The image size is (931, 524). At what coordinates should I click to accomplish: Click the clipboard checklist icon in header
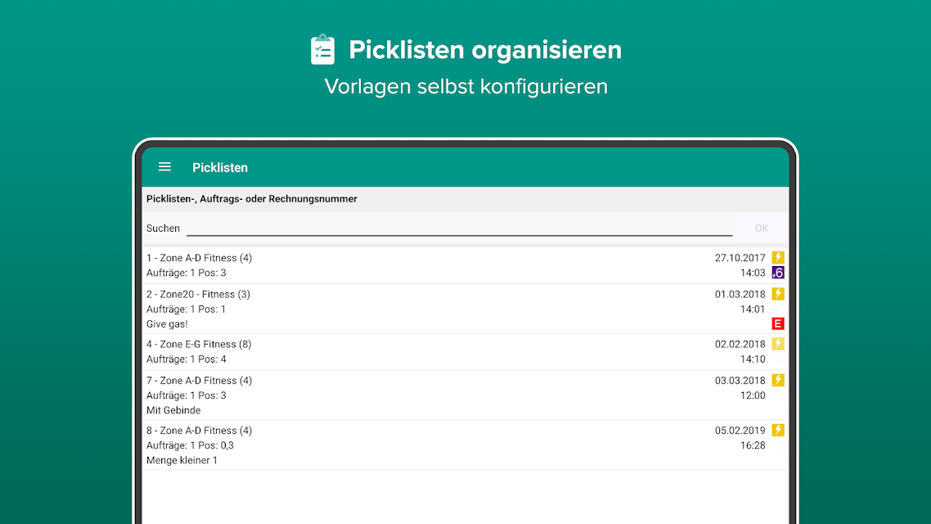322,49
